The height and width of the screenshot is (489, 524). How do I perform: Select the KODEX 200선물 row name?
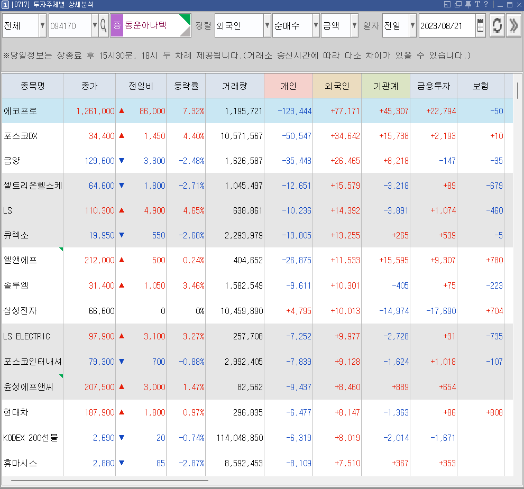pyautogui.click(x=31, y=438)
